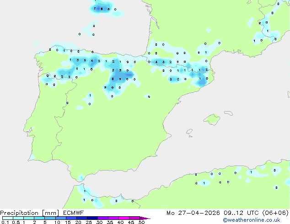Select the 40–45 mm bright magenta legend swatch

click(x=124, y=218)
